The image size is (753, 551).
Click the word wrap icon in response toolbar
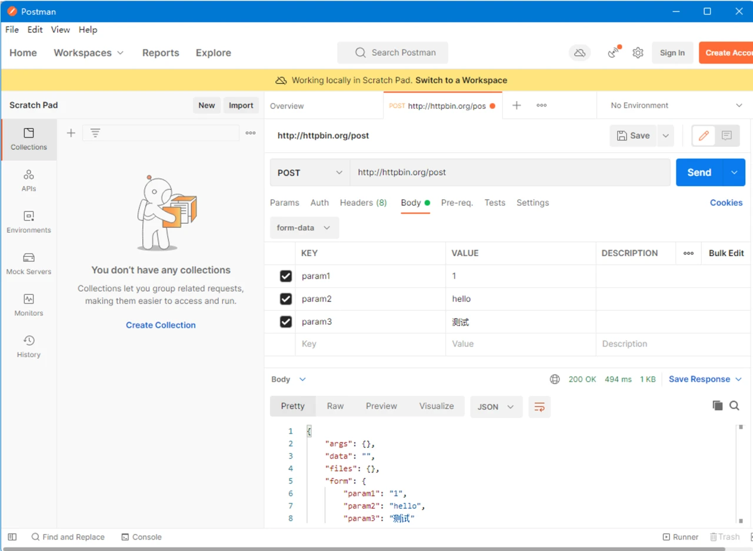pos(539,406)
